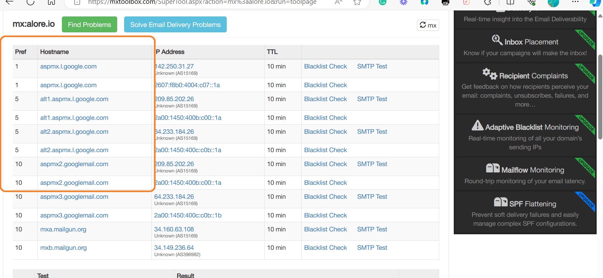Open IP address 2607:f8b0:4004:c07::1a

point(187,85)
